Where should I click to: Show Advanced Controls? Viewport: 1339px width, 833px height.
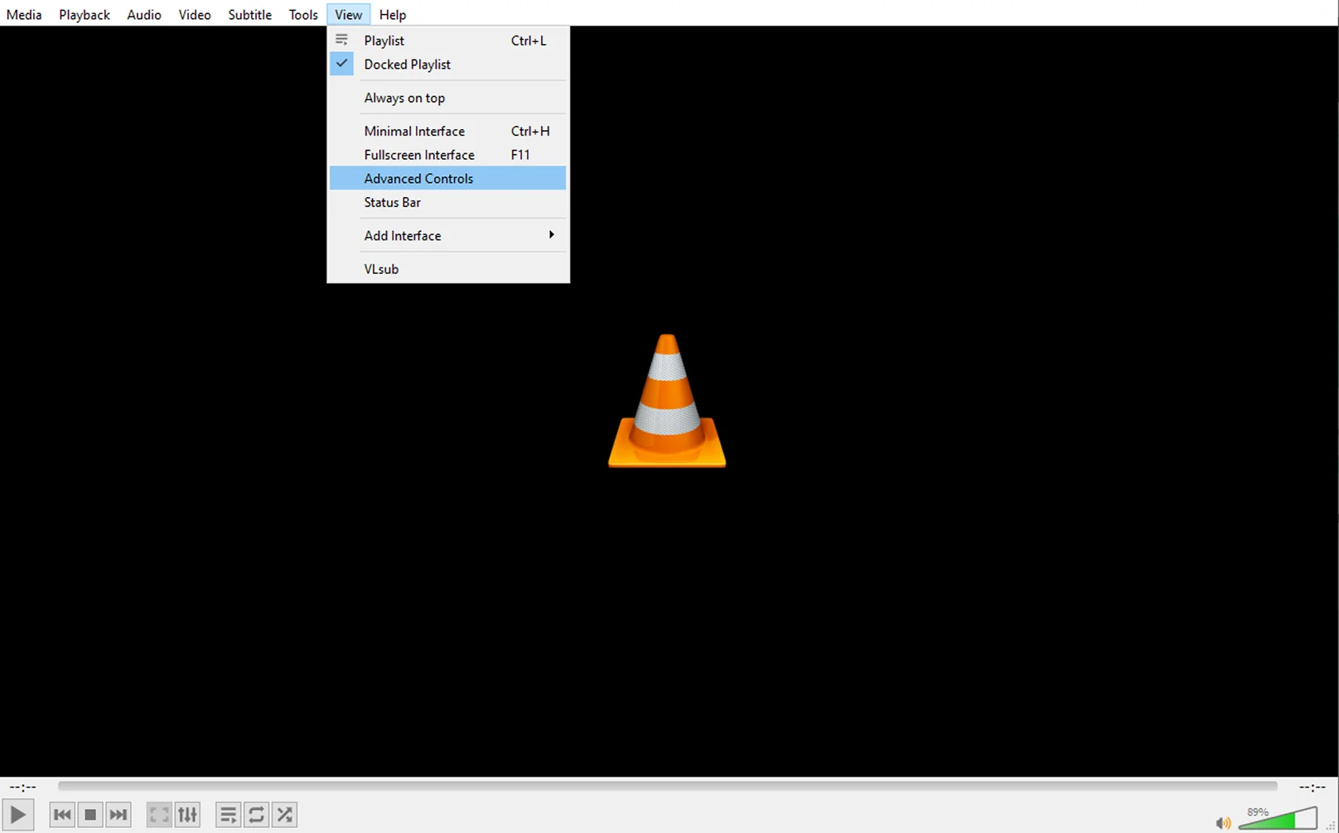pyautogui.click(x=447, y=178)
